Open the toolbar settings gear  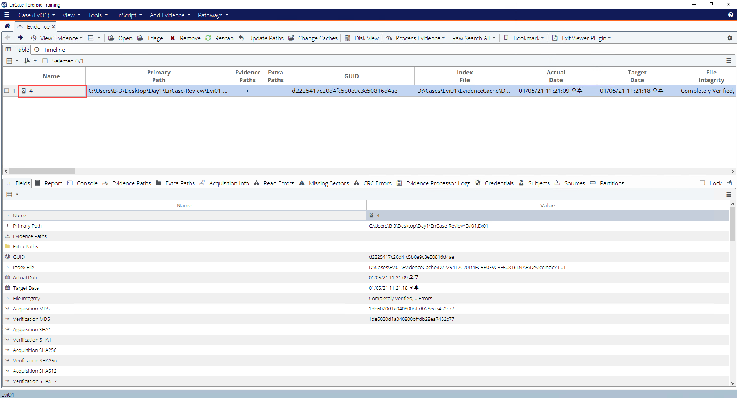tap(730, 38)
